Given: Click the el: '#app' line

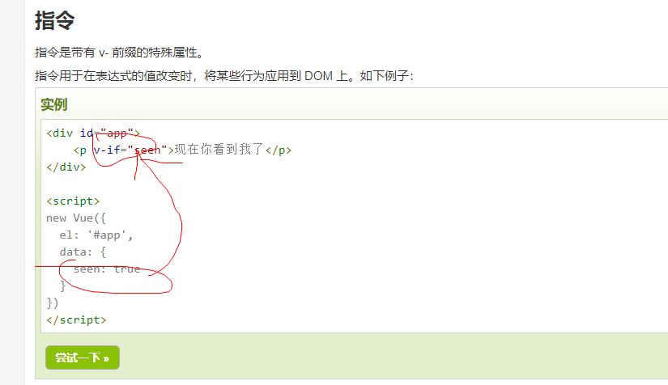Looking at the screenshot, I should pyautogui.click(x=96, y=235).
